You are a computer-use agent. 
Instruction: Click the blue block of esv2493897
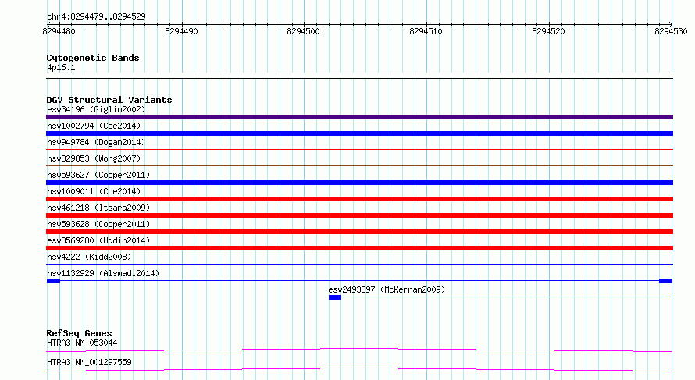[335, 297]
